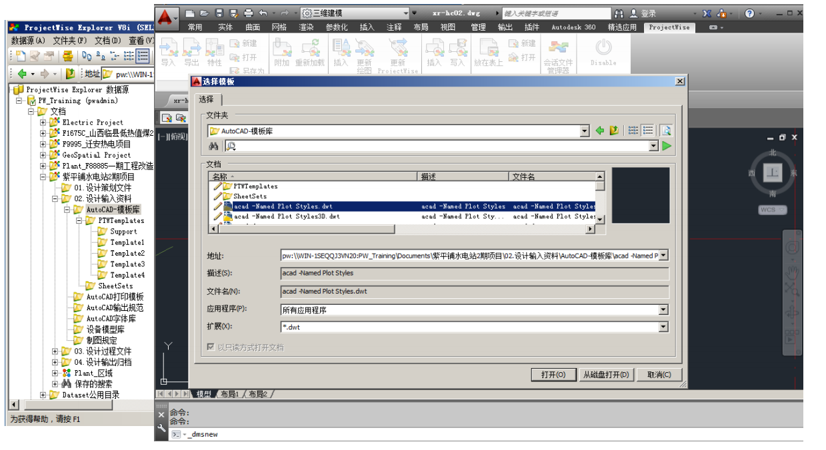Click the binoculars search icon in AutoCAD title bar

click(x=619, y=13)
